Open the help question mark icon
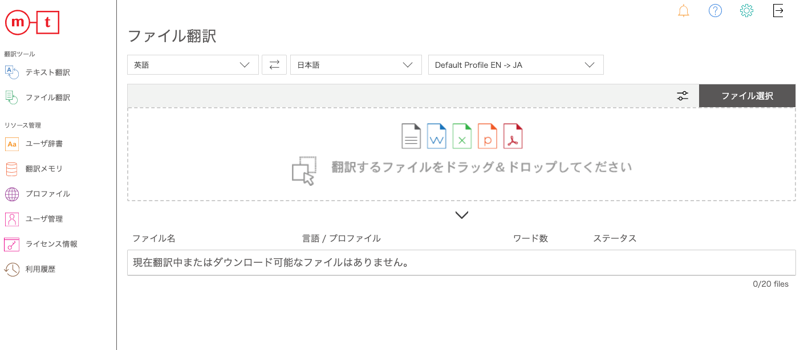 coord(715,10)
